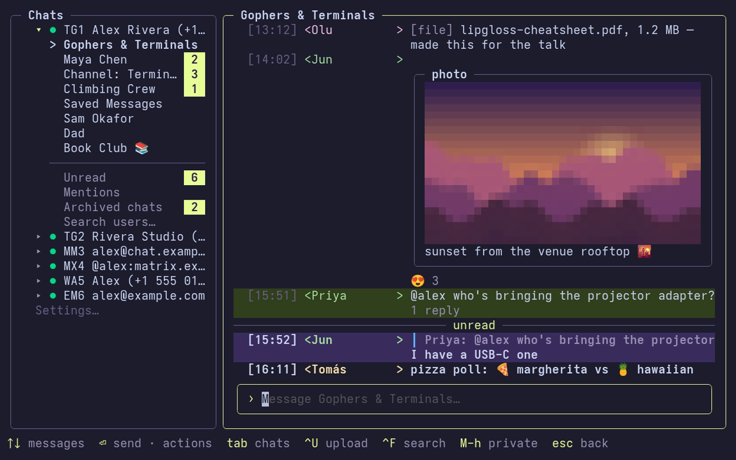Show the Mentions filter
Screen dimensions: 736x460
[x=92, y=193]
